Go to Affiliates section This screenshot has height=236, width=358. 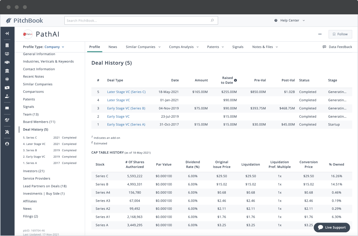pos(30,201)
